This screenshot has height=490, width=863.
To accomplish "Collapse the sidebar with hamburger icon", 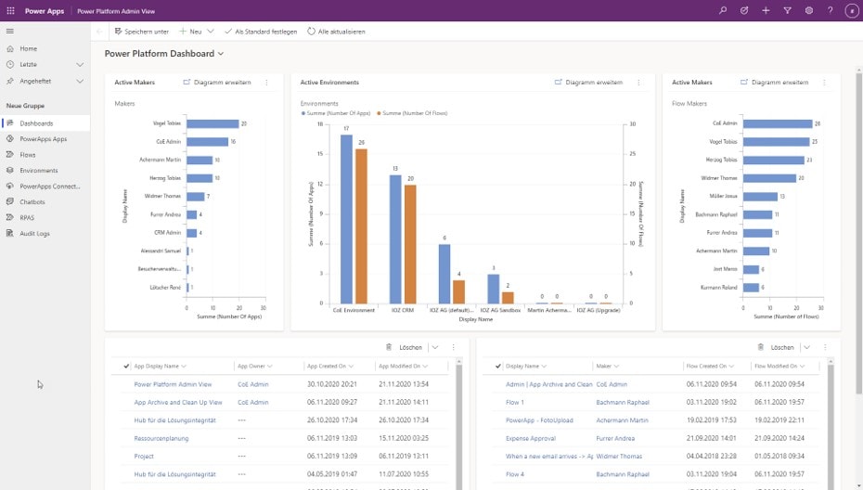I will click(x=10, y=32).
